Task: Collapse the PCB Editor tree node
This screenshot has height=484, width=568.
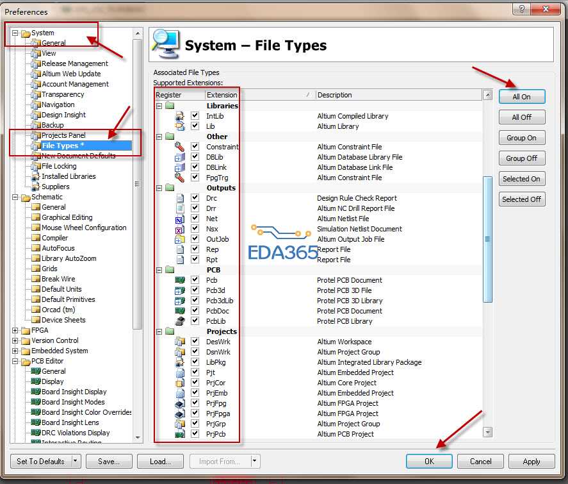Action: coord(15,361)
